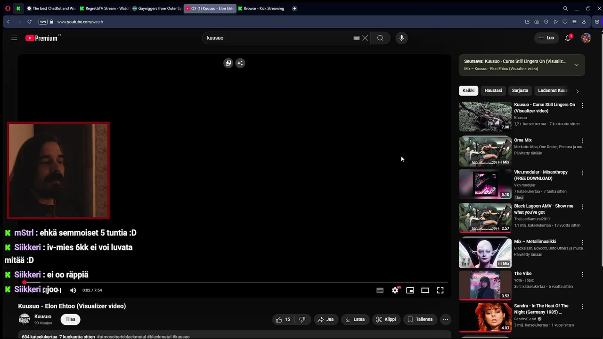Open Vkn.modular - Misanthropy video title
This screenshot has width=603, height=339.
click(x=541, y=175)
